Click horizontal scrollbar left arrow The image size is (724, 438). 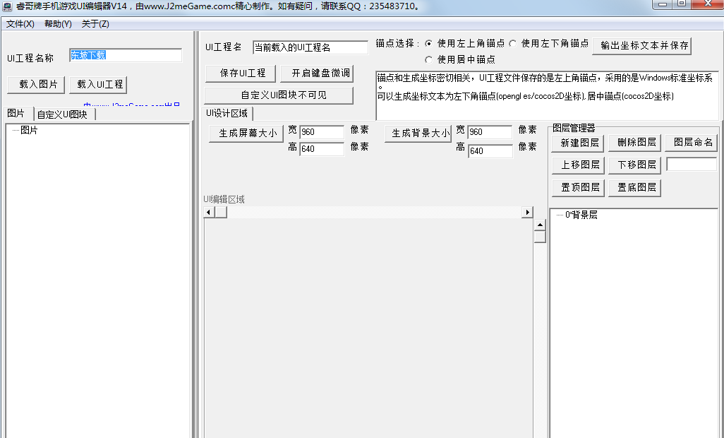pos(209,212)
